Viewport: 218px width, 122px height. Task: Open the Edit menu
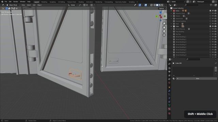tap(10, 2)
